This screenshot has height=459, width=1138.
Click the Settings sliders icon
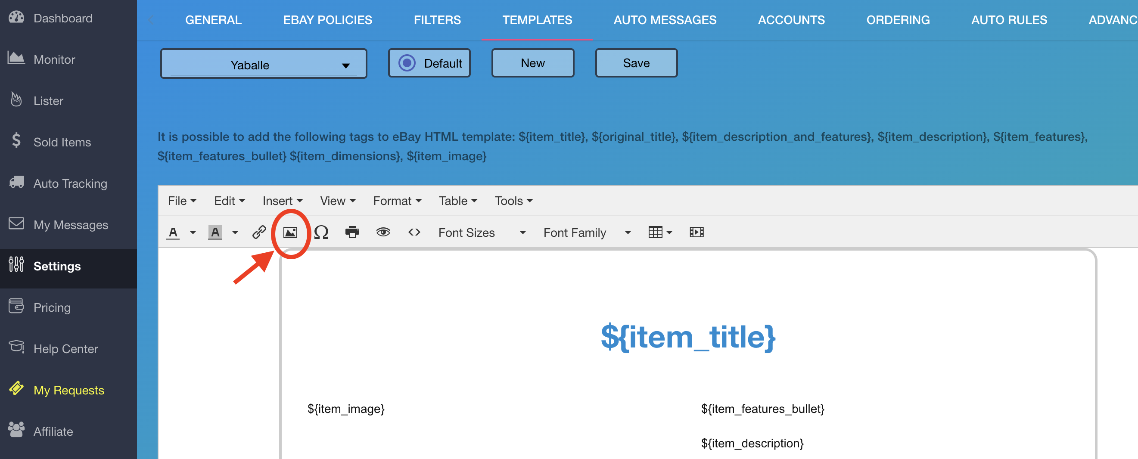pos(16,265)
